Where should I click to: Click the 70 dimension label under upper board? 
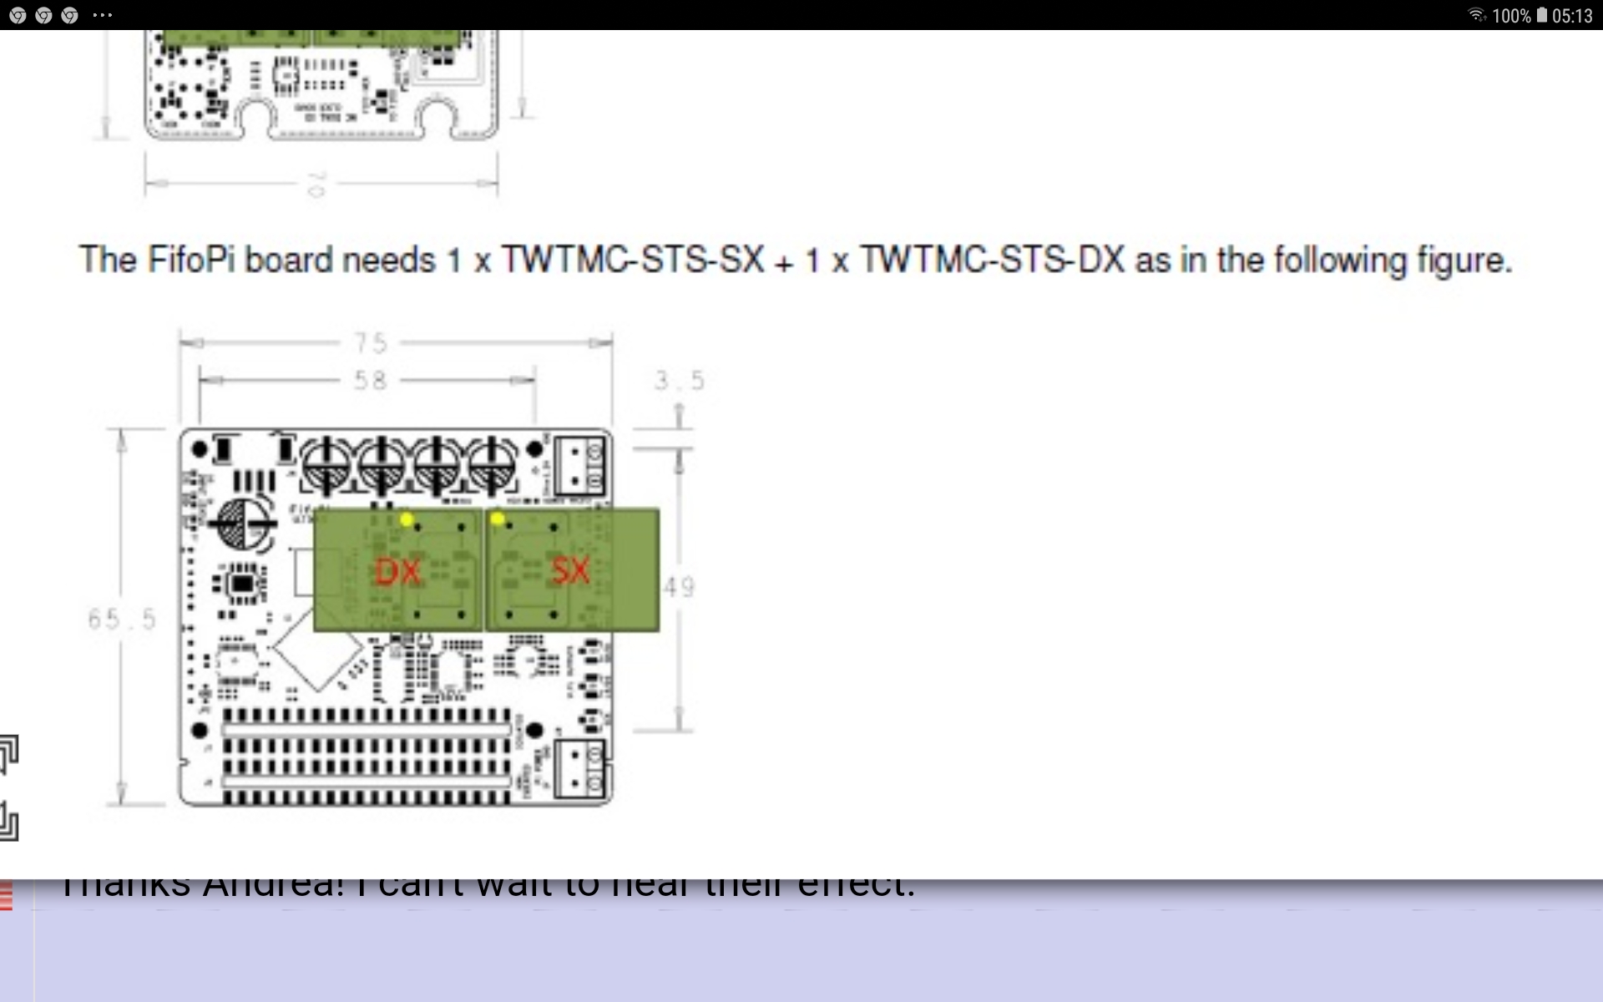(316, 184)
